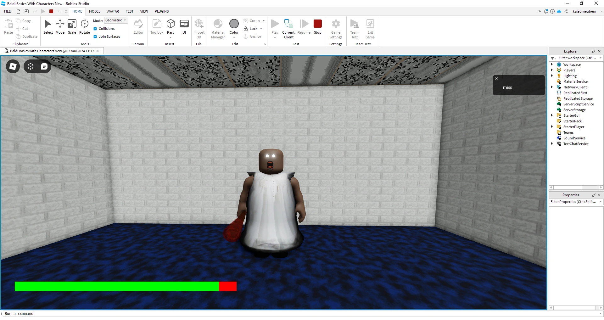Click the Group button
This screenshot has height=320, width=604.
point(252,21)
